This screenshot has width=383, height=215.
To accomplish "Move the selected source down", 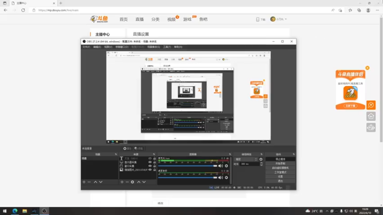I will tap(144, 182).
